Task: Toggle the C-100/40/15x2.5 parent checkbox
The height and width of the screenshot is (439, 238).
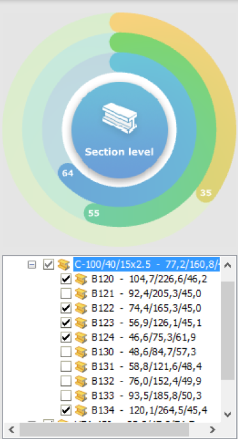Action: click(48, 265)
